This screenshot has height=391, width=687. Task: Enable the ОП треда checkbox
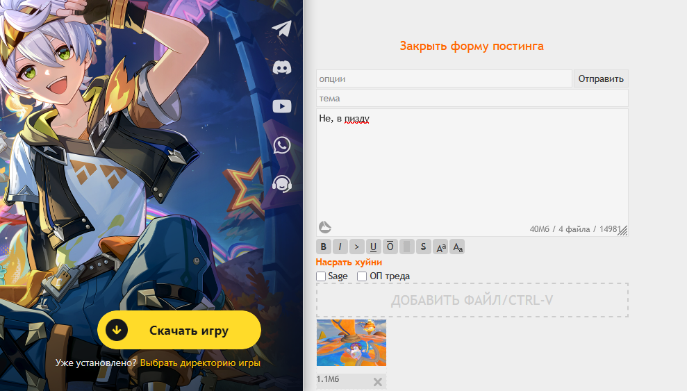tap(362, 276)
